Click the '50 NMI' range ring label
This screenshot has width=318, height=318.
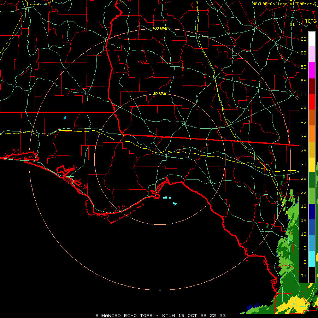pos(160,94)
